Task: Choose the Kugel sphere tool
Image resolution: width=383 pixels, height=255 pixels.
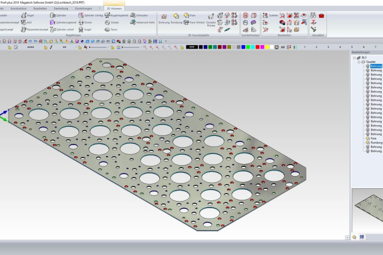Action: point(86,29)
